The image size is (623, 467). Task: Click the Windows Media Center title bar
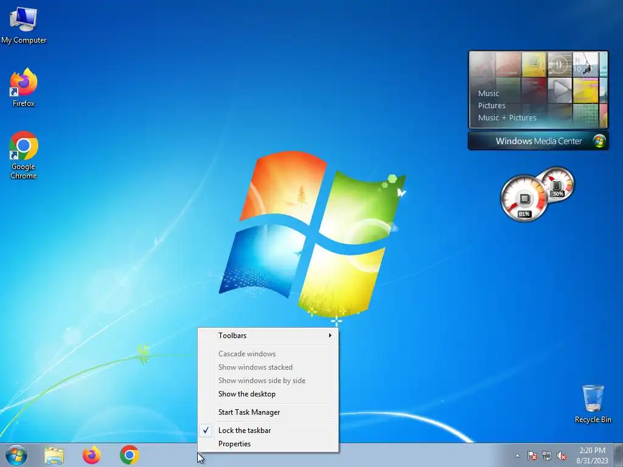538,141
